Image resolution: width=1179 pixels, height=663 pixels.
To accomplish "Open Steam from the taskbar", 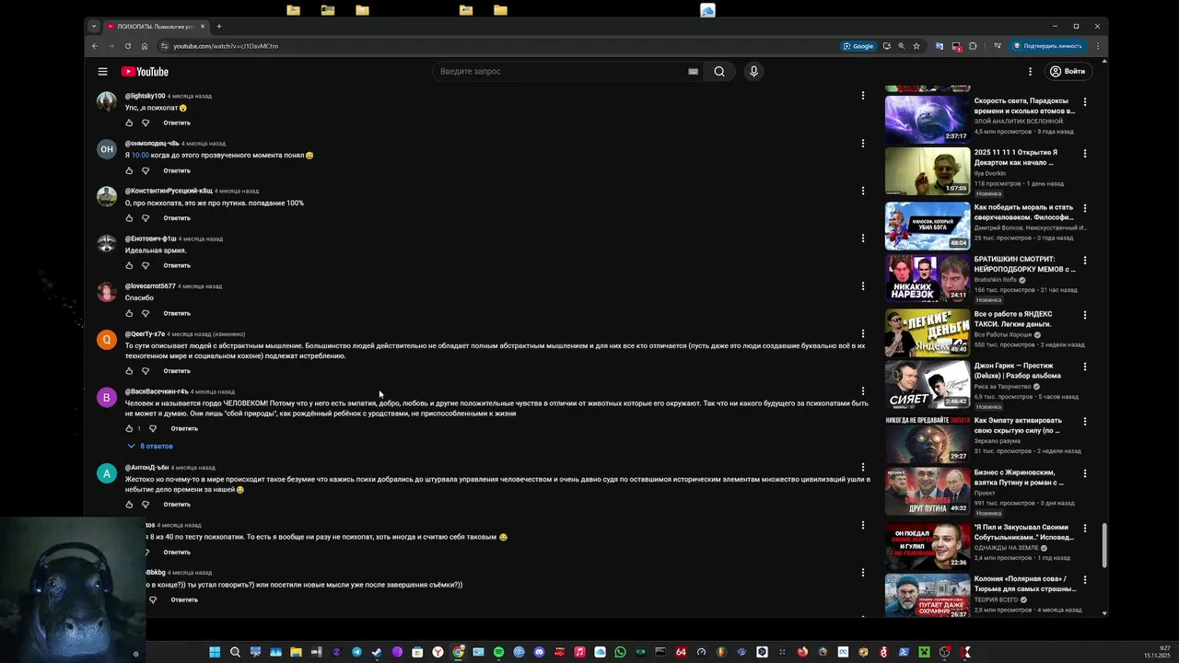I will 377,652.
